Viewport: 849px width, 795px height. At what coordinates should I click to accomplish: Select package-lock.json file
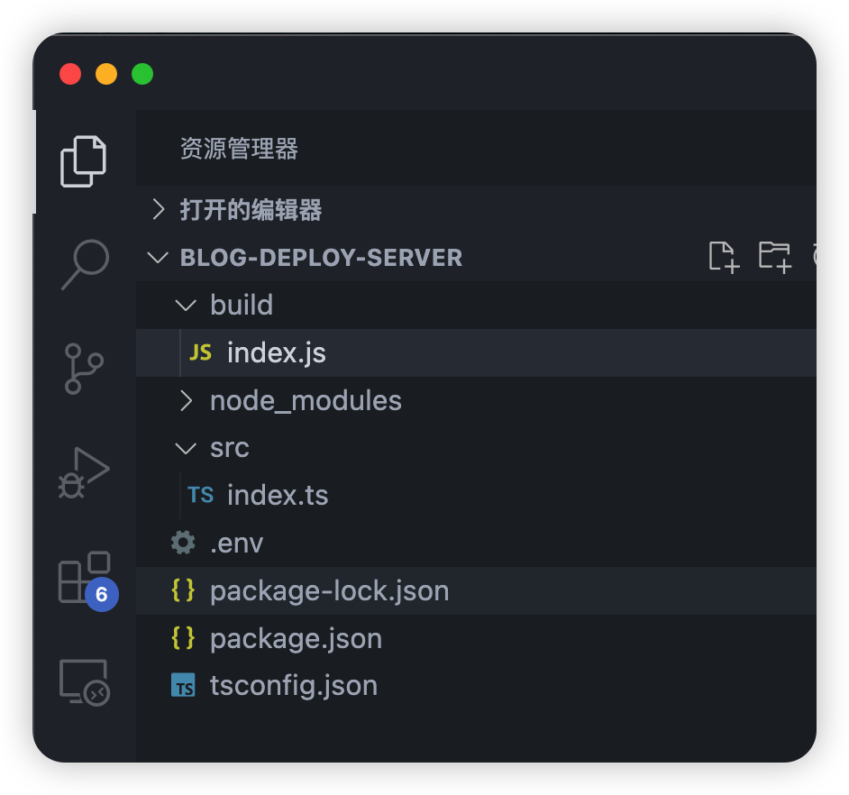[329, 590]
